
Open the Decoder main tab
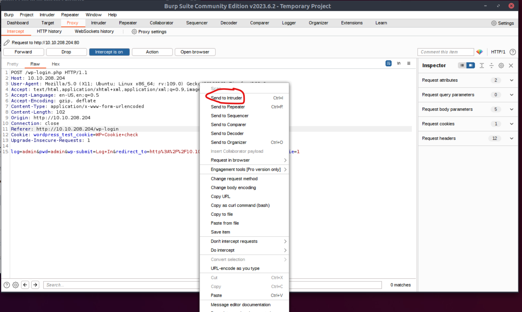click(x=229, y=23)
